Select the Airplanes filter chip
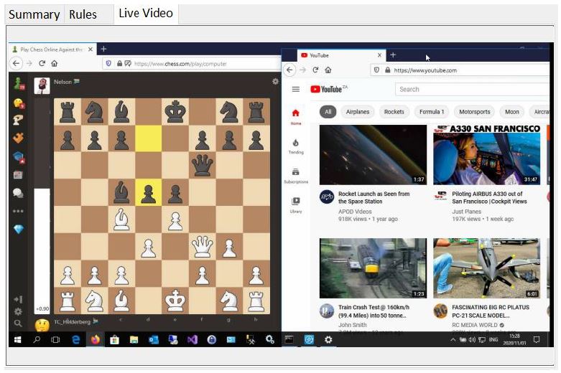This screenshot has height=373, width=561. click(358, 112)
